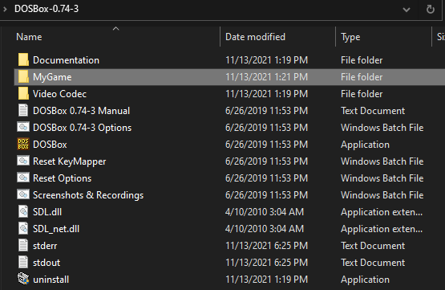Select the uninstall file name
Image resolution: width=445 pixels, height=290 pixels.
(51, 280)
